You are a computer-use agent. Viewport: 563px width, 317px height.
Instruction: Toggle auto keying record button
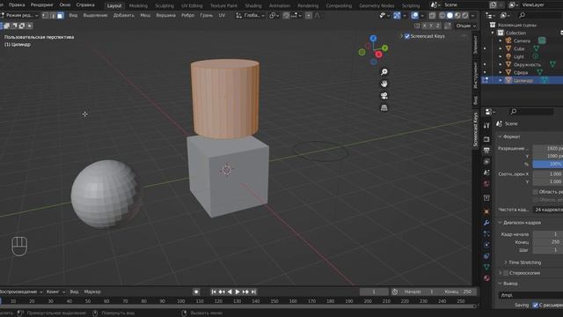point(196,291)
